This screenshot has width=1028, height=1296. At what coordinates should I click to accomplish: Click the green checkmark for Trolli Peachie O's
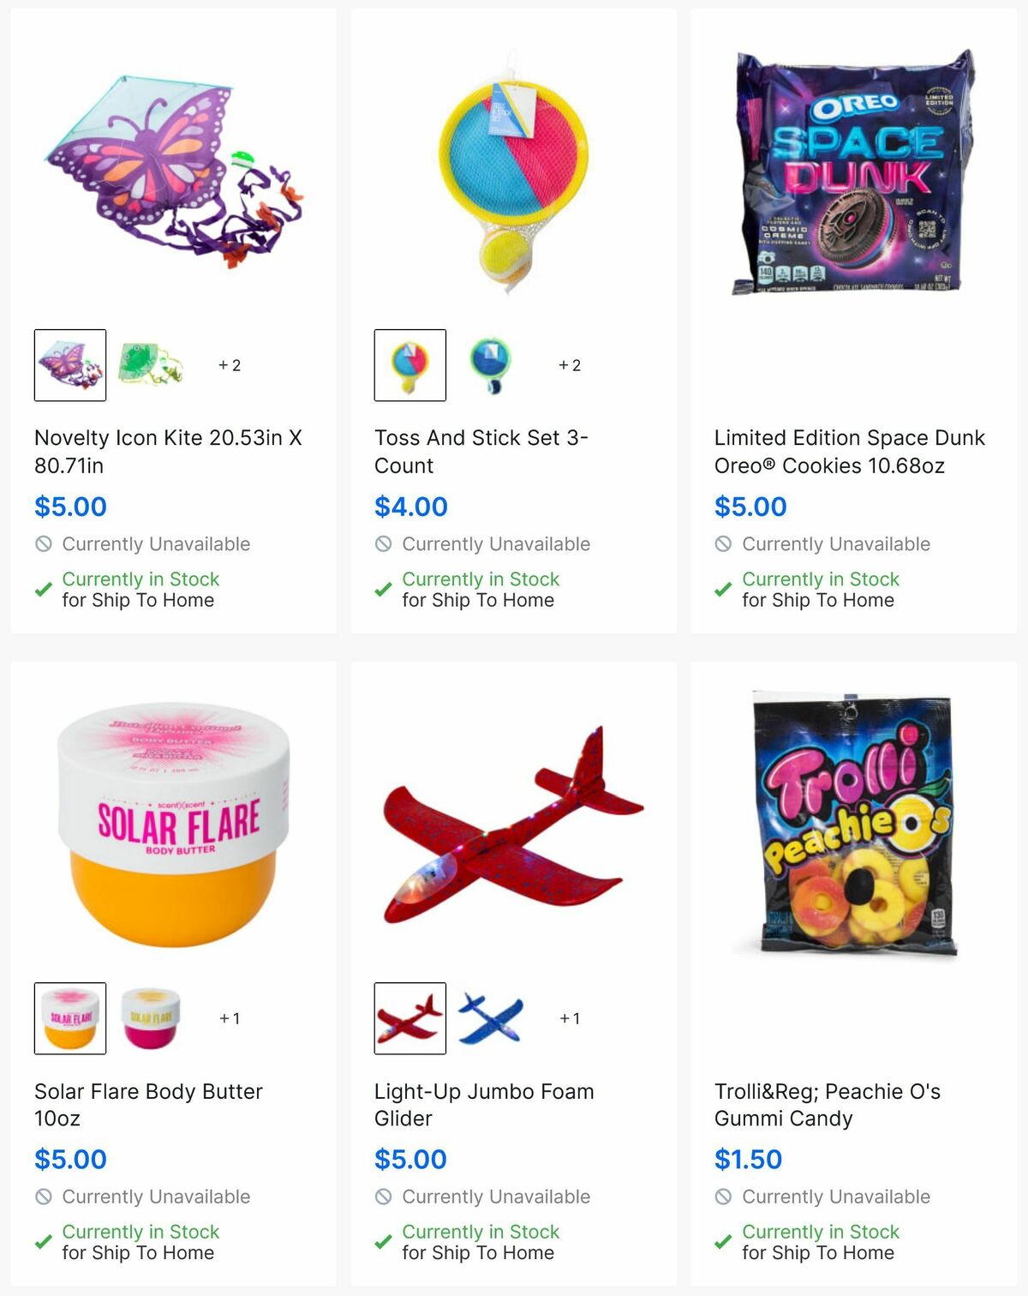click(720, 1242)
